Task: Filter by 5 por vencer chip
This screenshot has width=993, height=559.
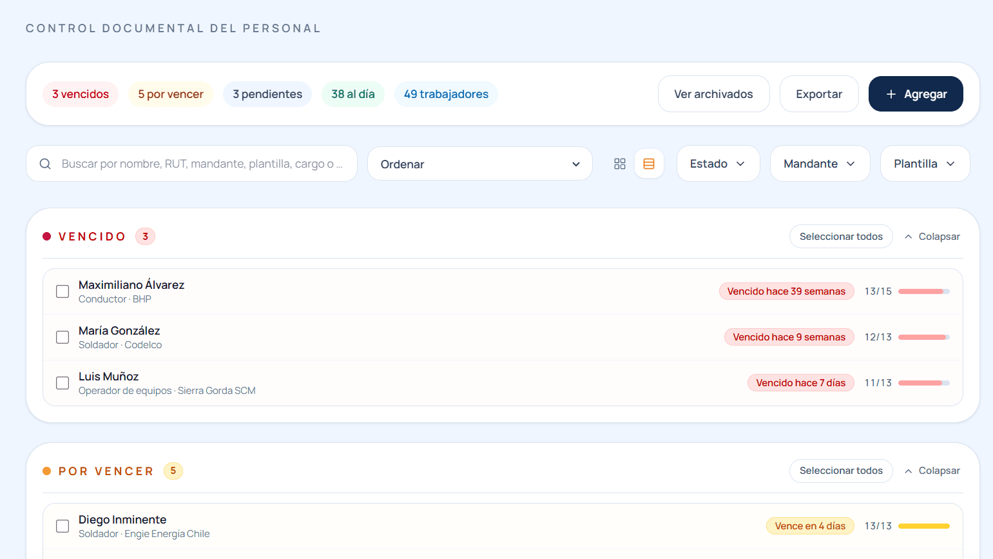Action: [171, 94]
